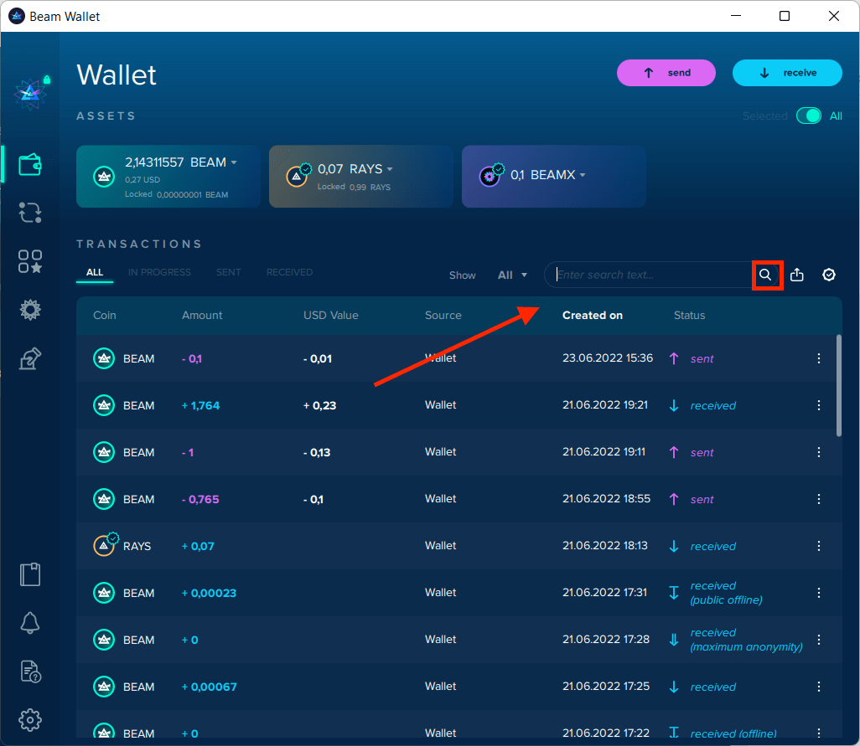The image size is (860, 746).
Task: Switch to the IN PROGRESS tab
Action: (x=159, y=272)
